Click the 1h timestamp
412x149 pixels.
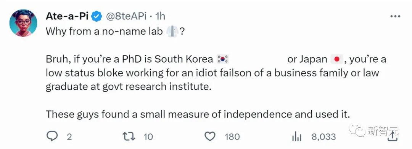160,17
